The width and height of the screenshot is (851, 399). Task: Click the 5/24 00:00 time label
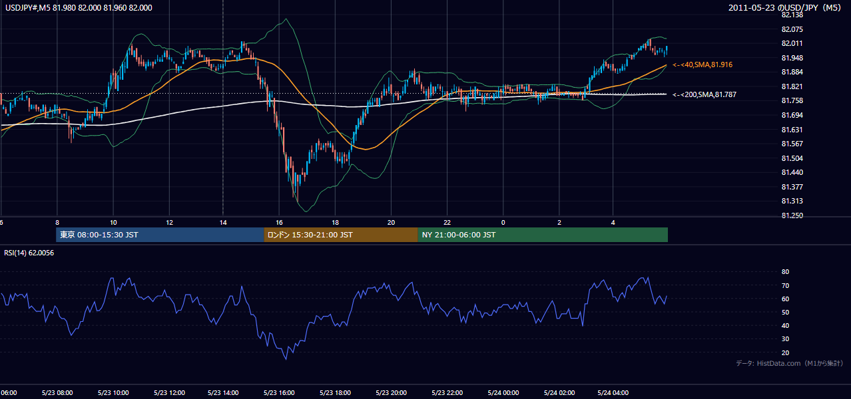pyautogui.click(x=502, y=393)
